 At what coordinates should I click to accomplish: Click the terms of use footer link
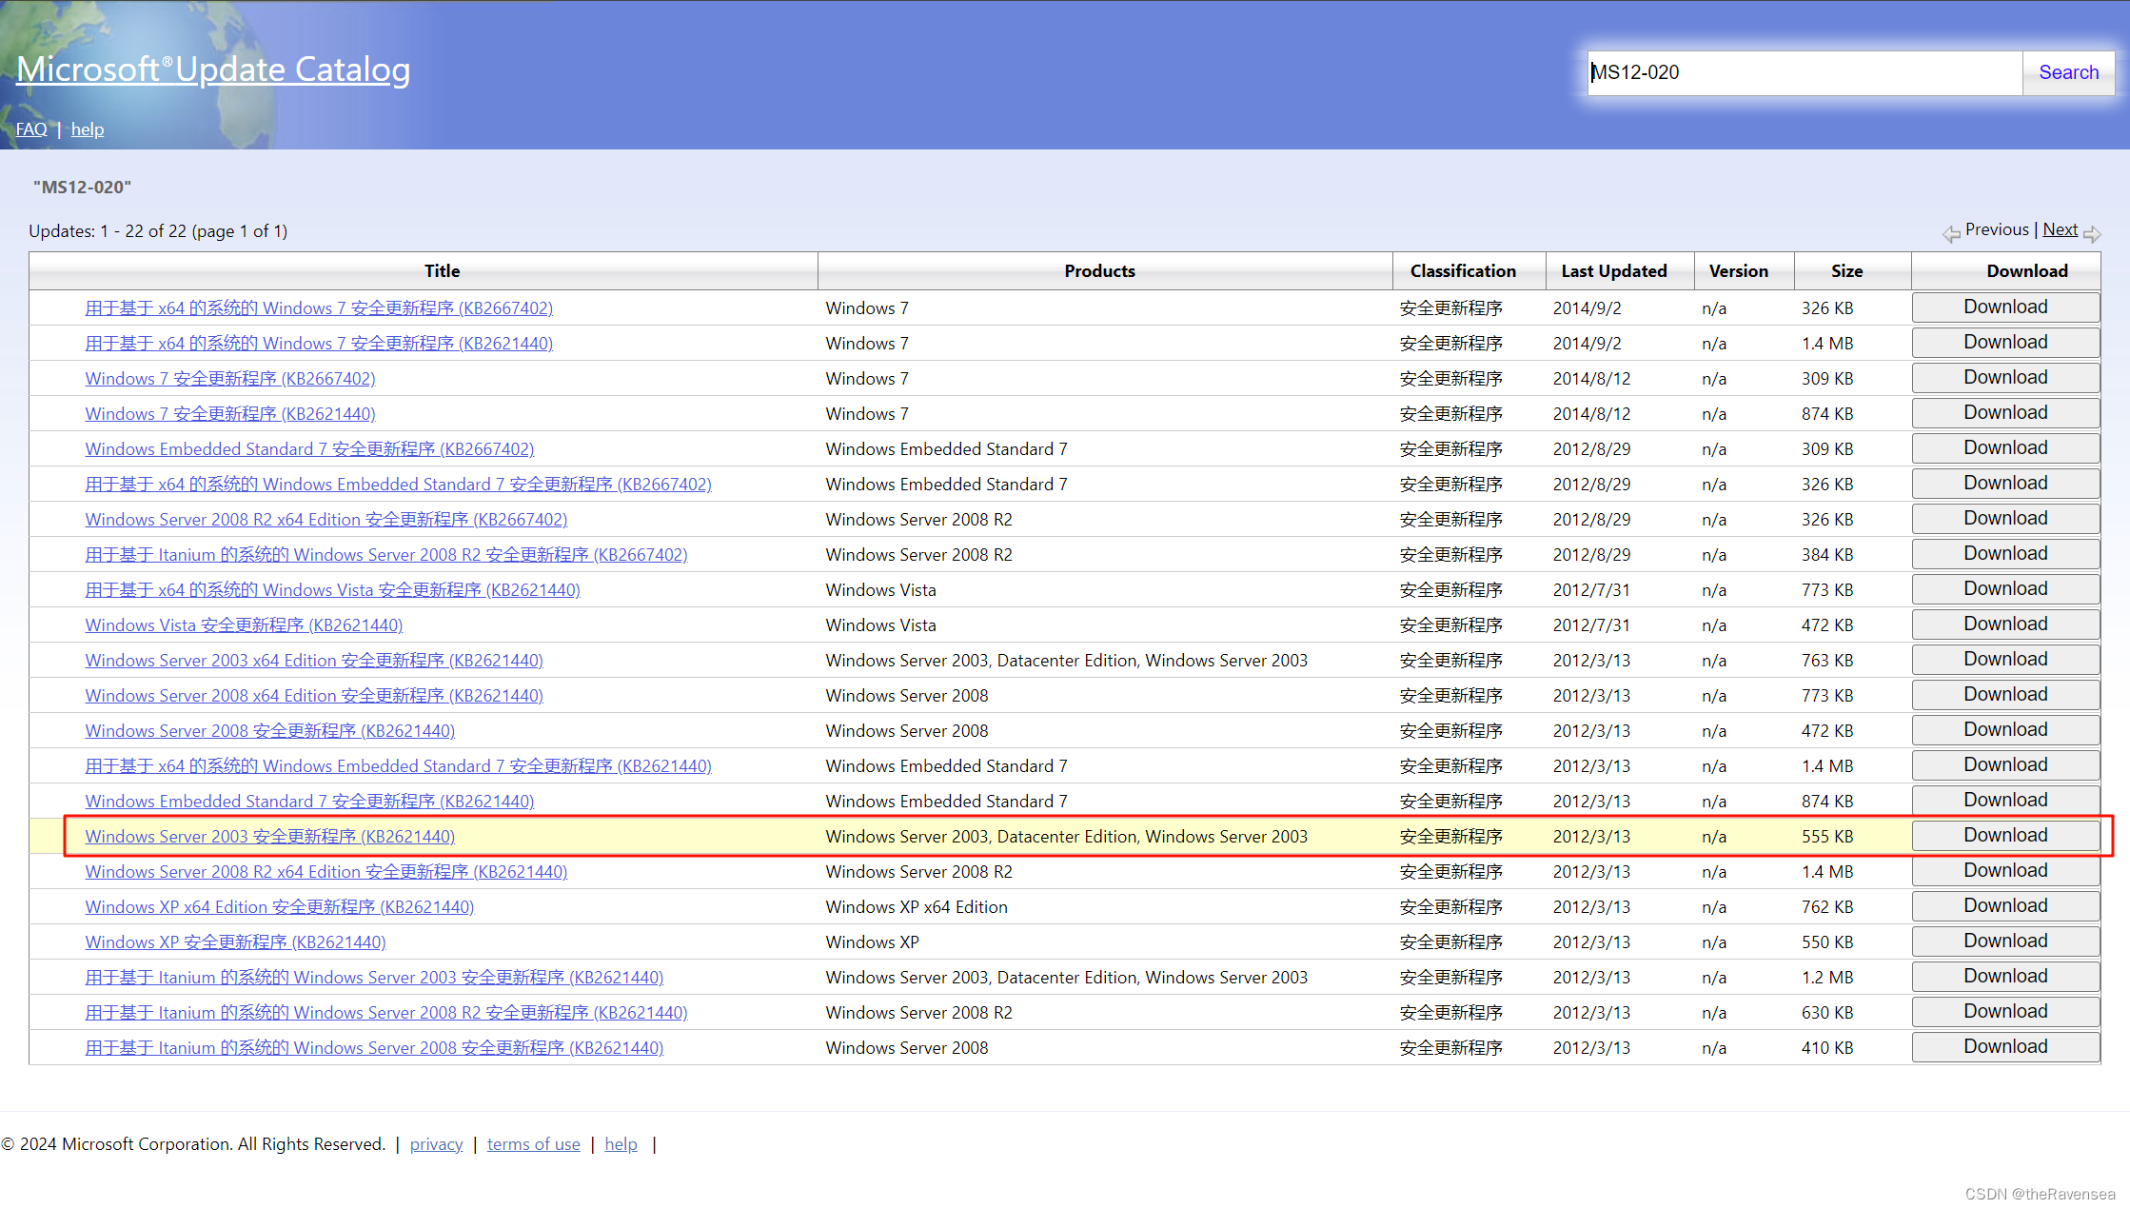click(534, 1143)
